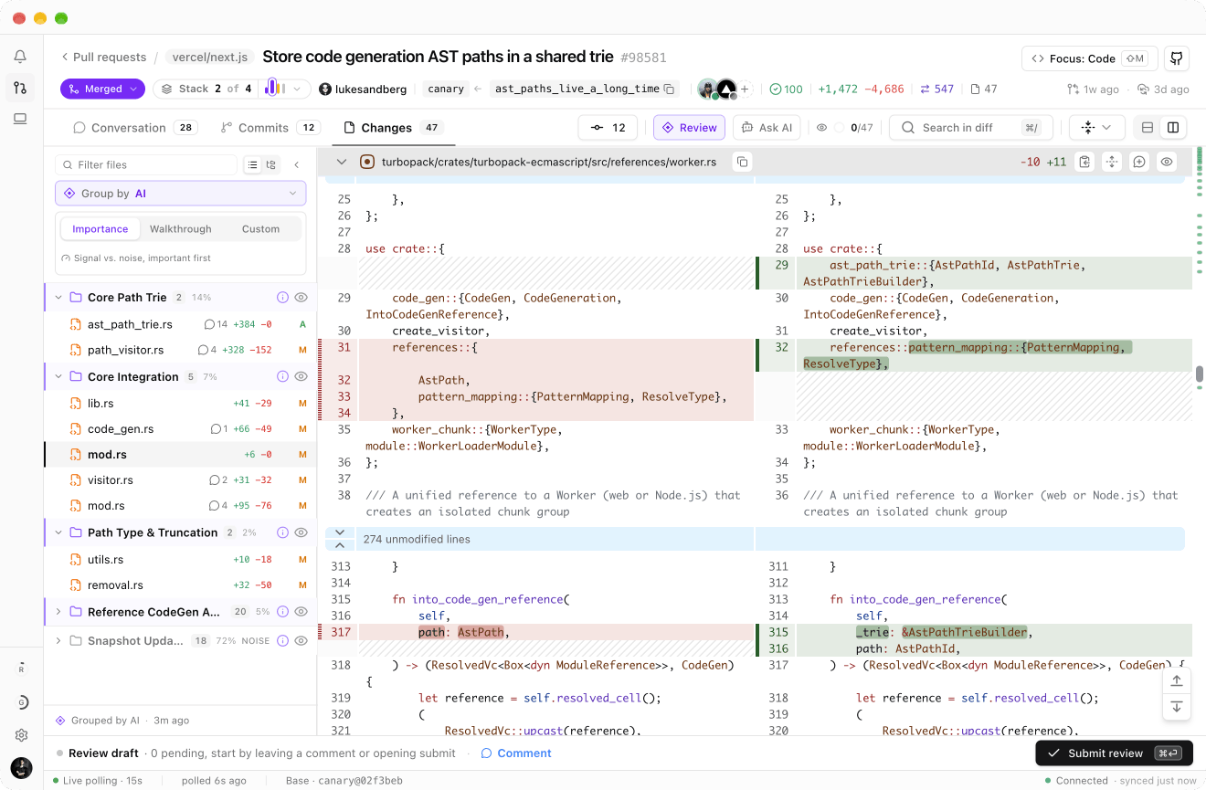This screenshot has height=790, width=1206.
Task: Open this pull request on GitHub
Action: (x=1177, y=58)
